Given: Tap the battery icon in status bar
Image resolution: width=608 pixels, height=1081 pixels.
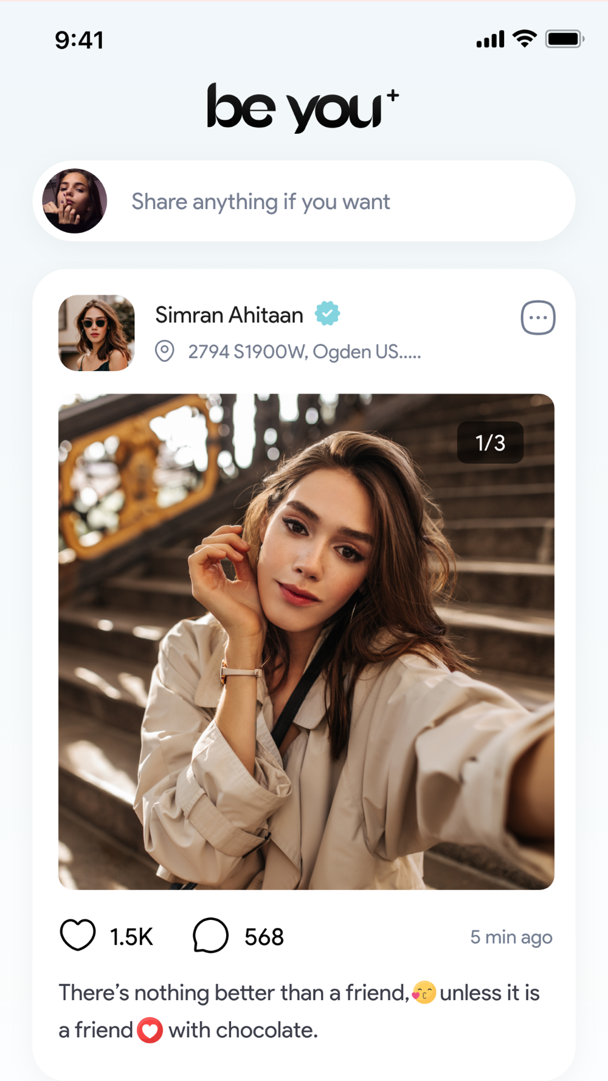Looking at the screenshot, I should (x=564, y=39).
